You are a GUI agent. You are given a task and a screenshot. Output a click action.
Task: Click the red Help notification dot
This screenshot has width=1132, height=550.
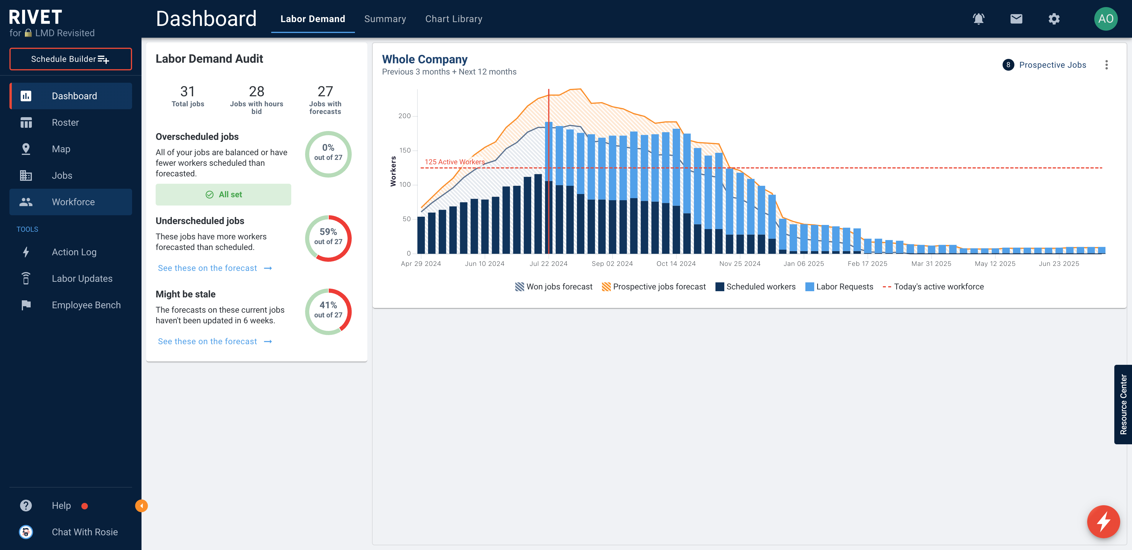coord(85,506)
